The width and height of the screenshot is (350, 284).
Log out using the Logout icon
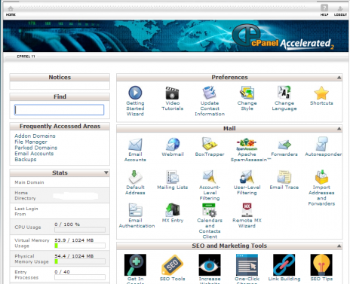(x=340, y=9)
